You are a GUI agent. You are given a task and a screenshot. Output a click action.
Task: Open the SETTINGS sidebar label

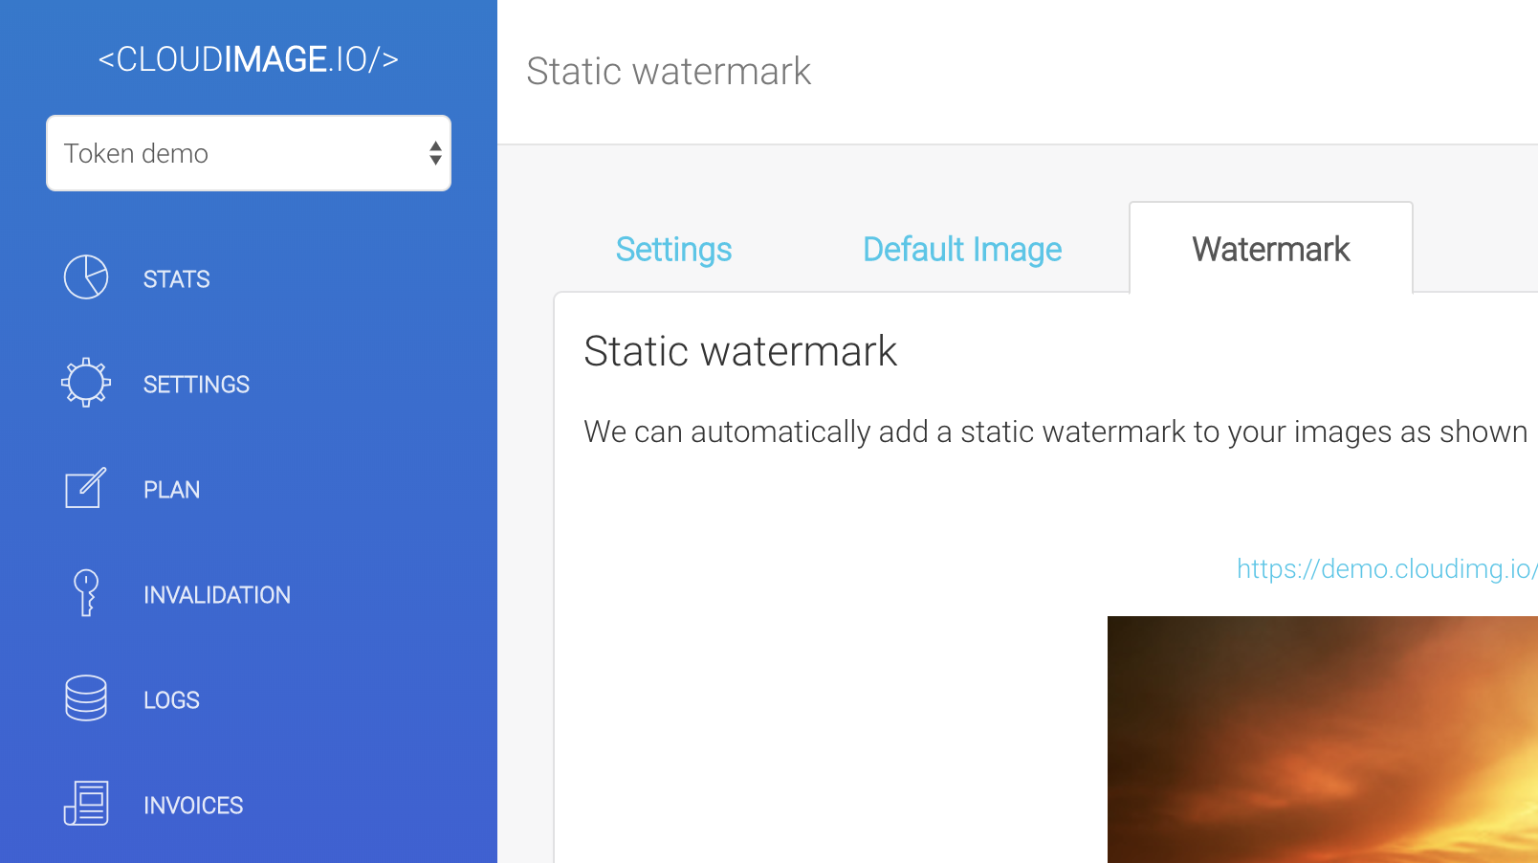pyautogui.click(x=196, y=385)
